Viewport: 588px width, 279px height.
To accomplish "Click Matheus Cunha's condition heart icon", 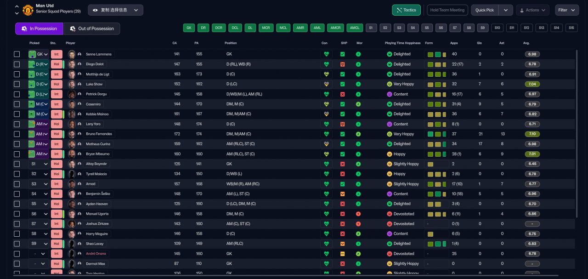I will [x=327, y=144].
